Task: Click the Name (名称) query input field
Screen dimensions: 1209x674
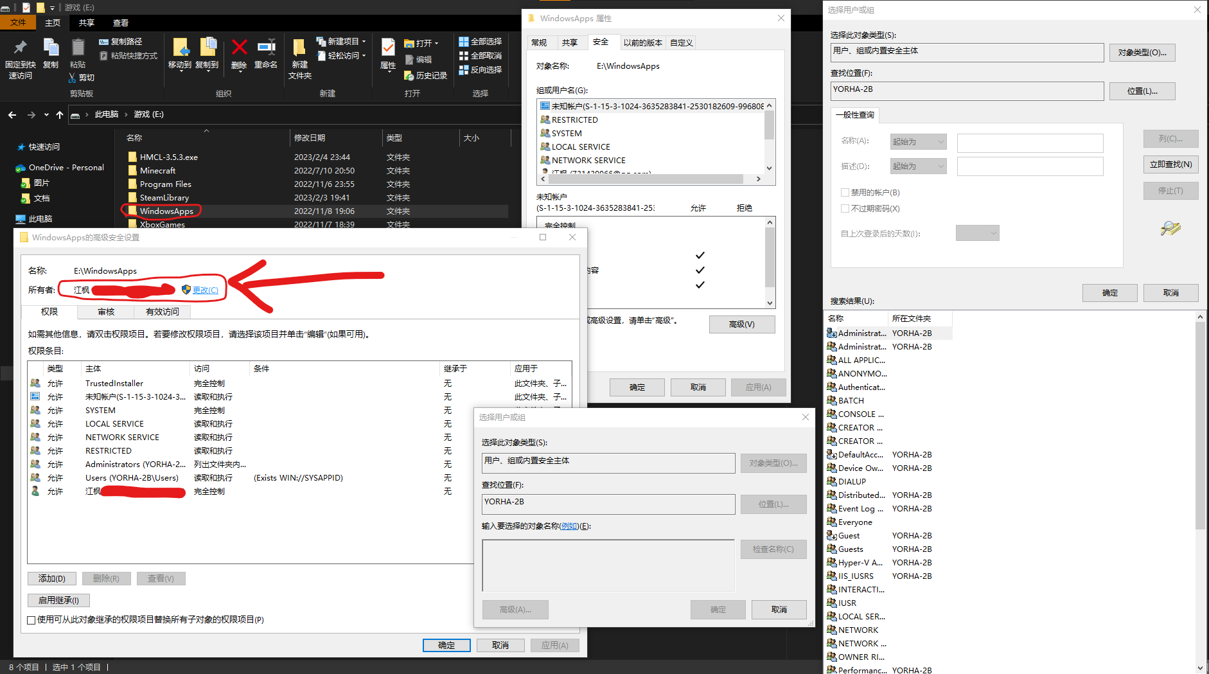Action: click(1030, 143)
